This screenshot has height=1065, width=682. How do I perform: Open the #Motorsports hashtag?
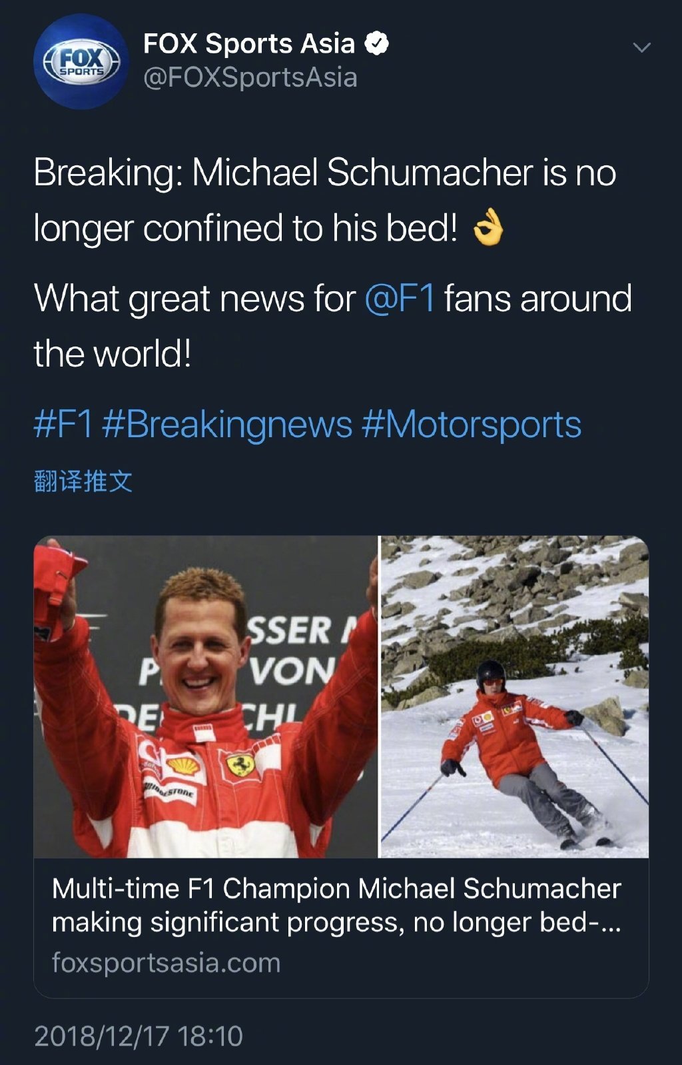click(x=472, y=425)
